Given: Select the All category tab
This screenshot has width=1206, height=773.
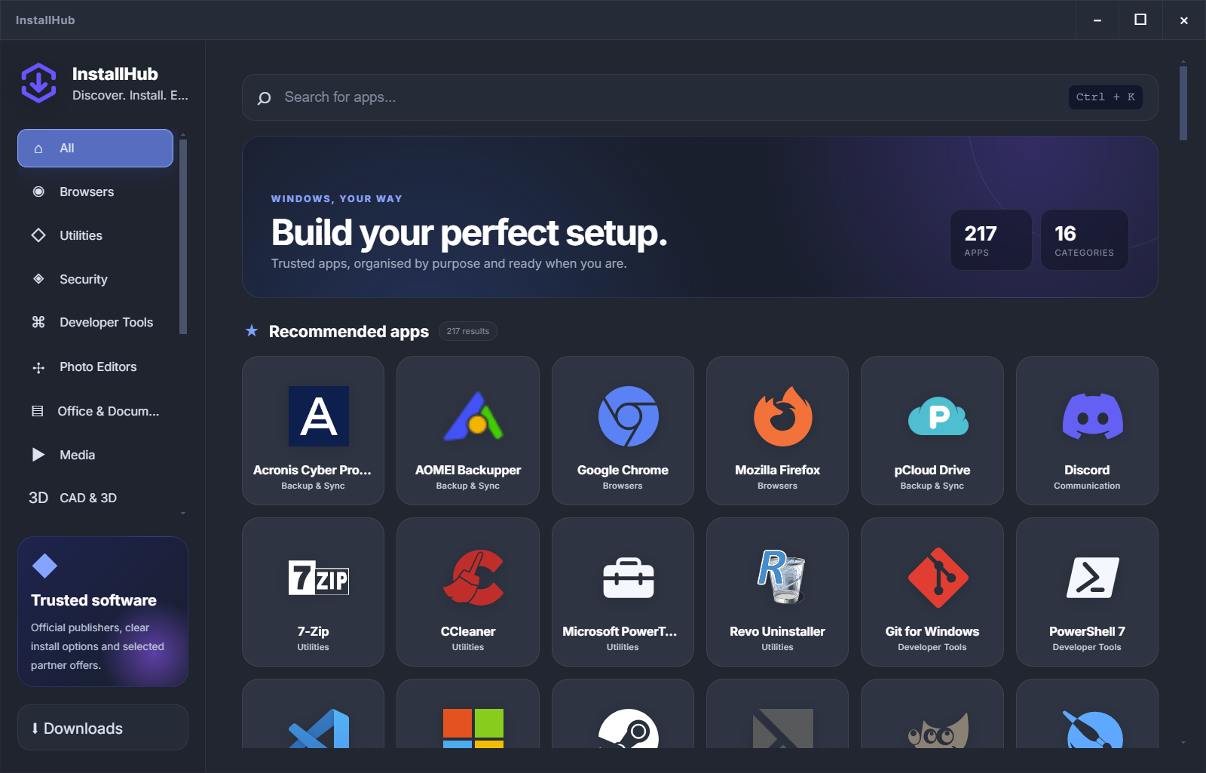Looking at the screenshot, I should click(95, 148).
